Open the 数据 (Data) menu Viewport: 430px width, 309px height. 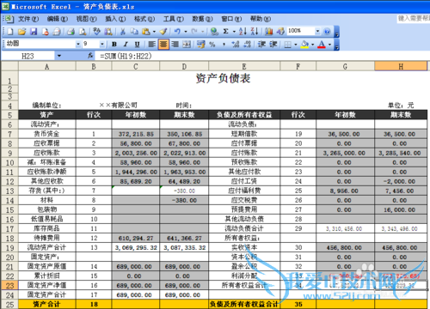click(202, 19)
